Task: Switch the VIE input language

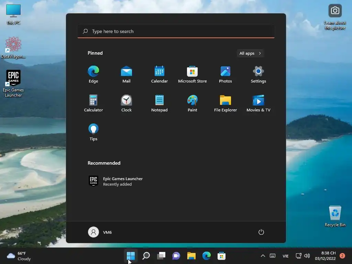Action: point(286,256)
